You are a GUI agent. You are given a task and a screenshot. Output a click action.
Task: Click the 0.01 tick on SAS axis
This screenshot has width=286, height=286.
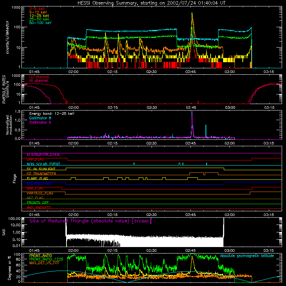16,246
